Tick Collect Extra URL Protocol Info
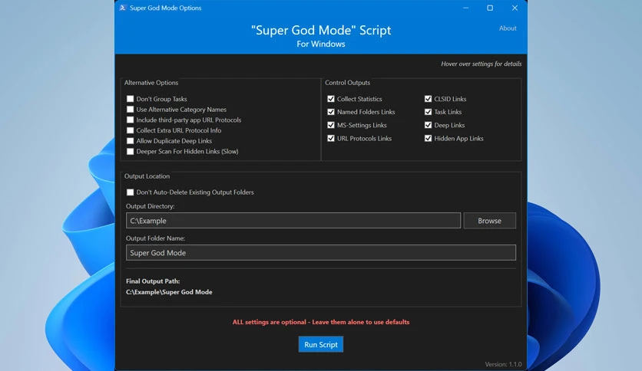The width and height of the screenshot is (642, 371). tap(131, 130)
